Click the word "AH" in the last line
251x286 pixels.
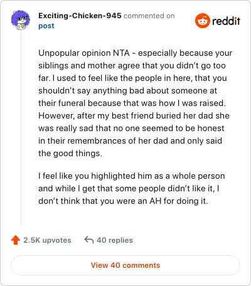pos(155,201)
